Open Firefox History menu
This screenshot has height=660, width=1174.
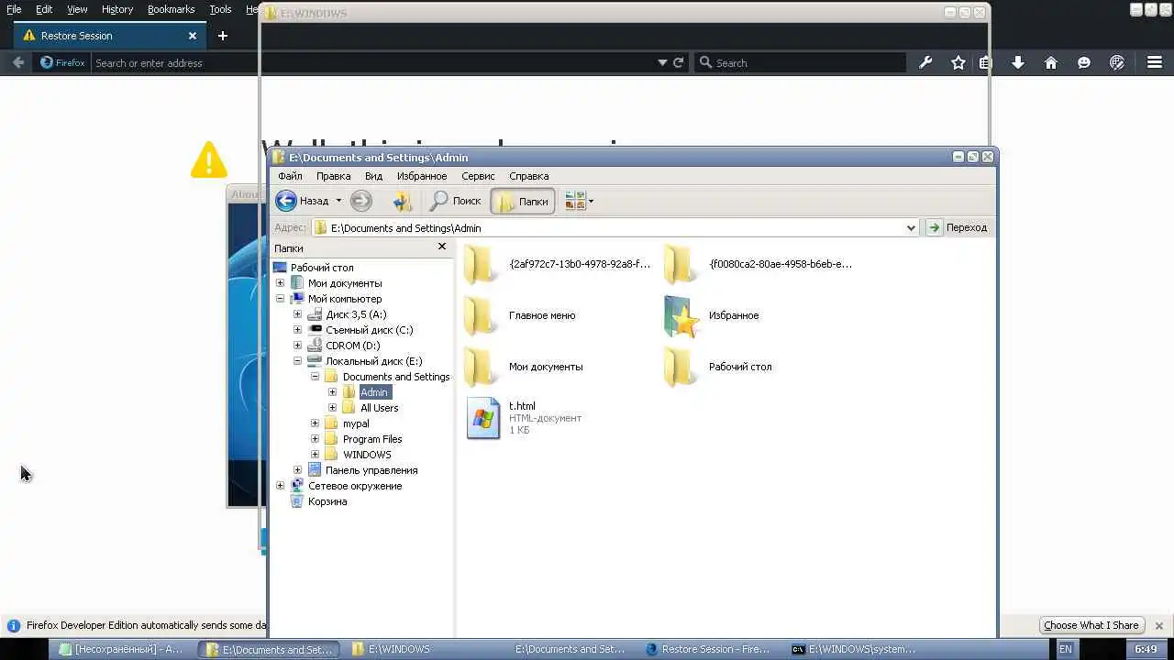click(117, 9)
